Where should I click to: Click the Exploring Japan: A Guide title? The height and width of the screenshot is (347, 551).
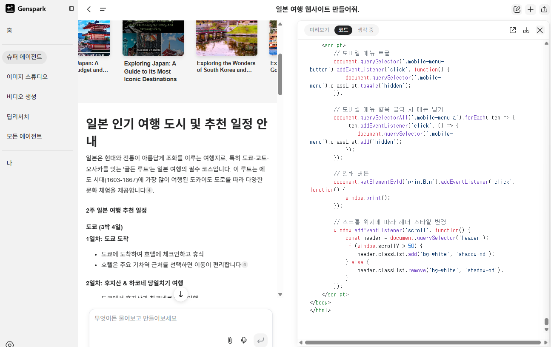[150, 71]
